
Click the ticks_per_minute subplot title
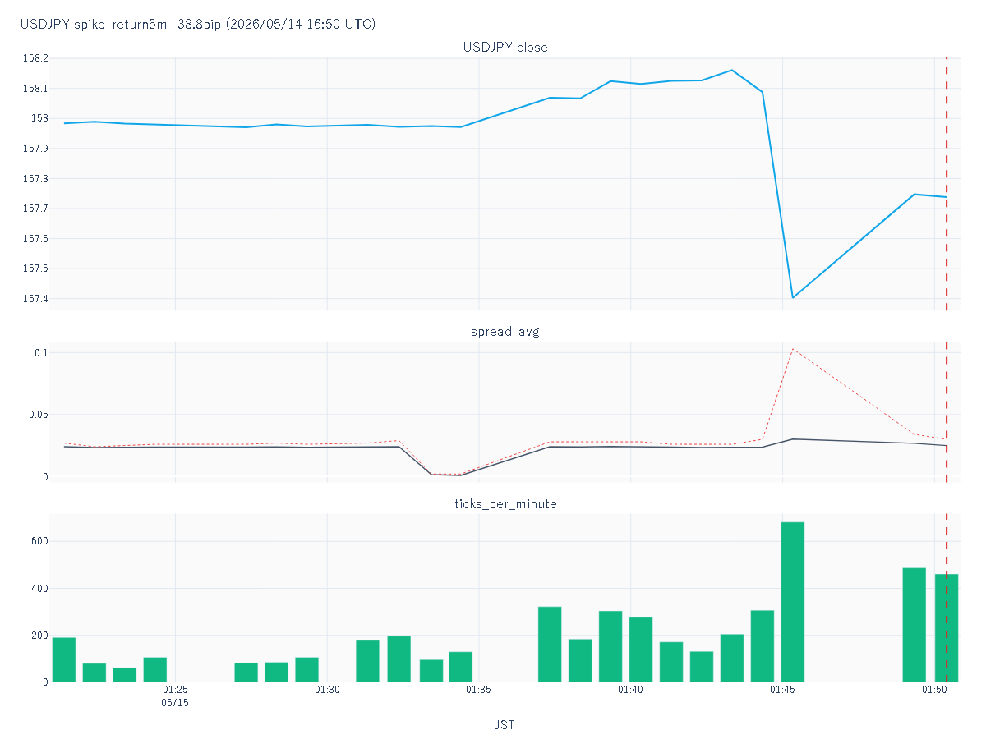[x=505, y=504]
